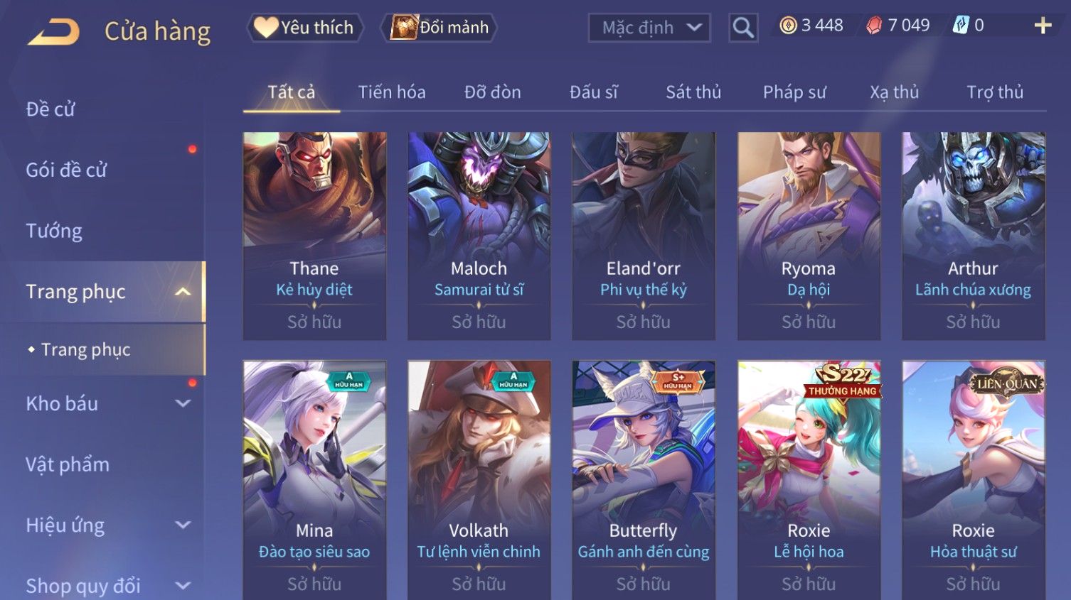Open Tướng in the sidebar
Viewport: 1071px width, 600px height.
click(x=54, y=231)
